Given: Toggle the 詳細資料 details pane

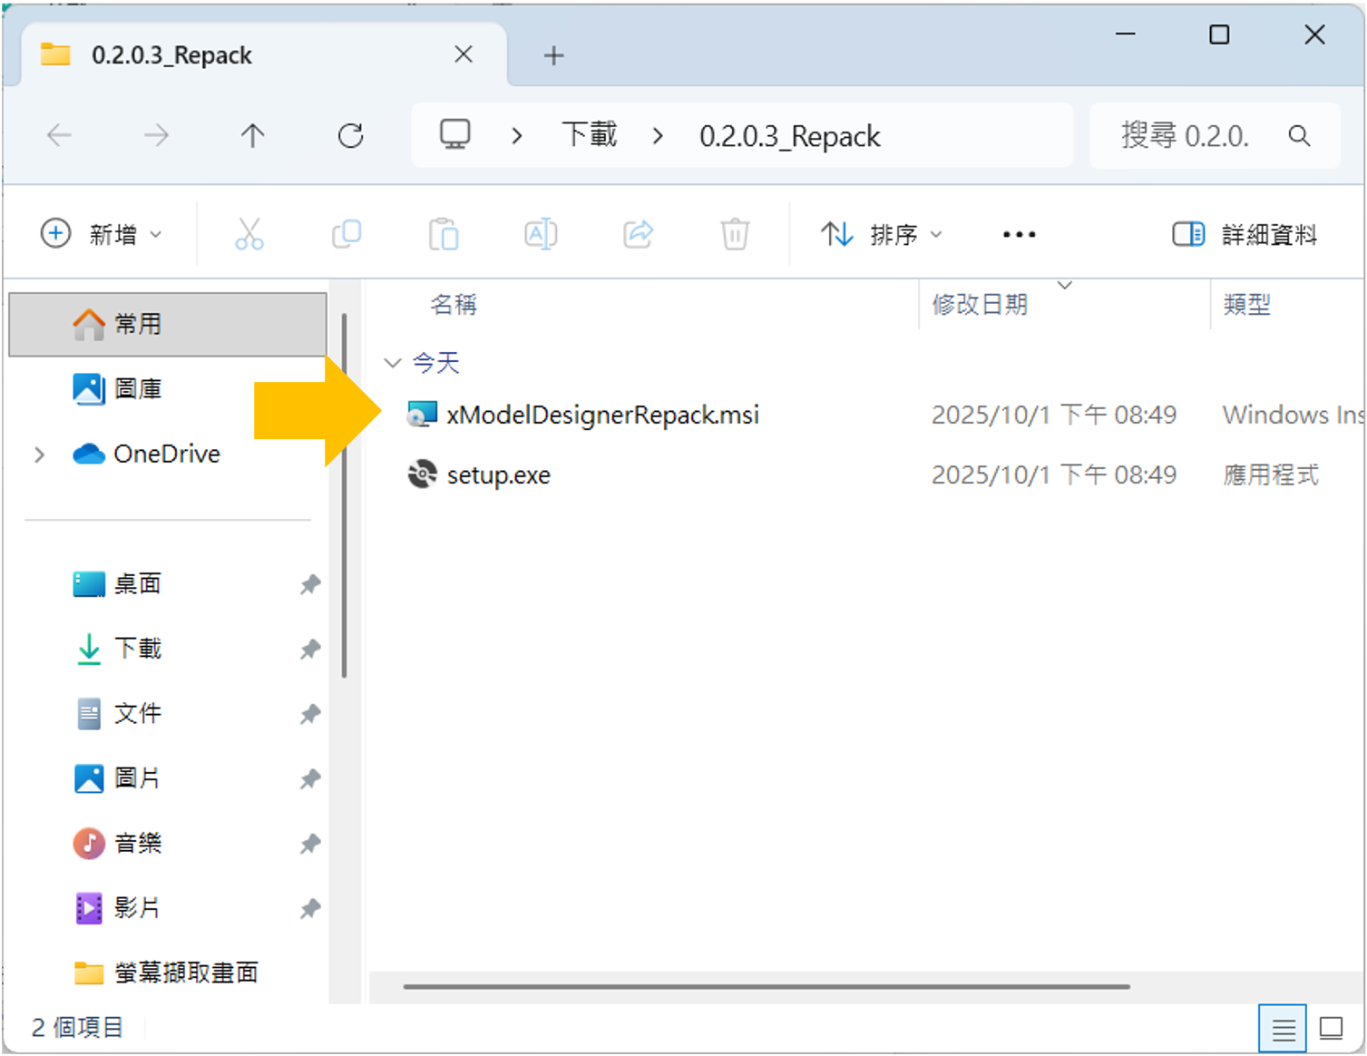Looking at the screenshot, I should pyautogui.click(x=1245, y=235).
